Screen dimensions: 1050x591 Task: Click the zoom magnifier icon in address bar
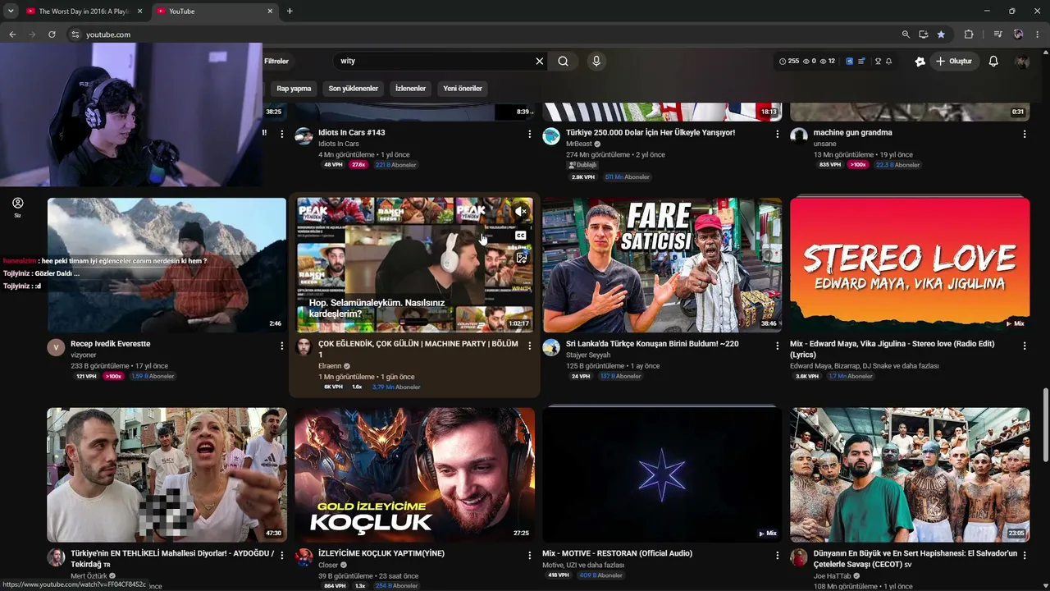tap(906, 34)
